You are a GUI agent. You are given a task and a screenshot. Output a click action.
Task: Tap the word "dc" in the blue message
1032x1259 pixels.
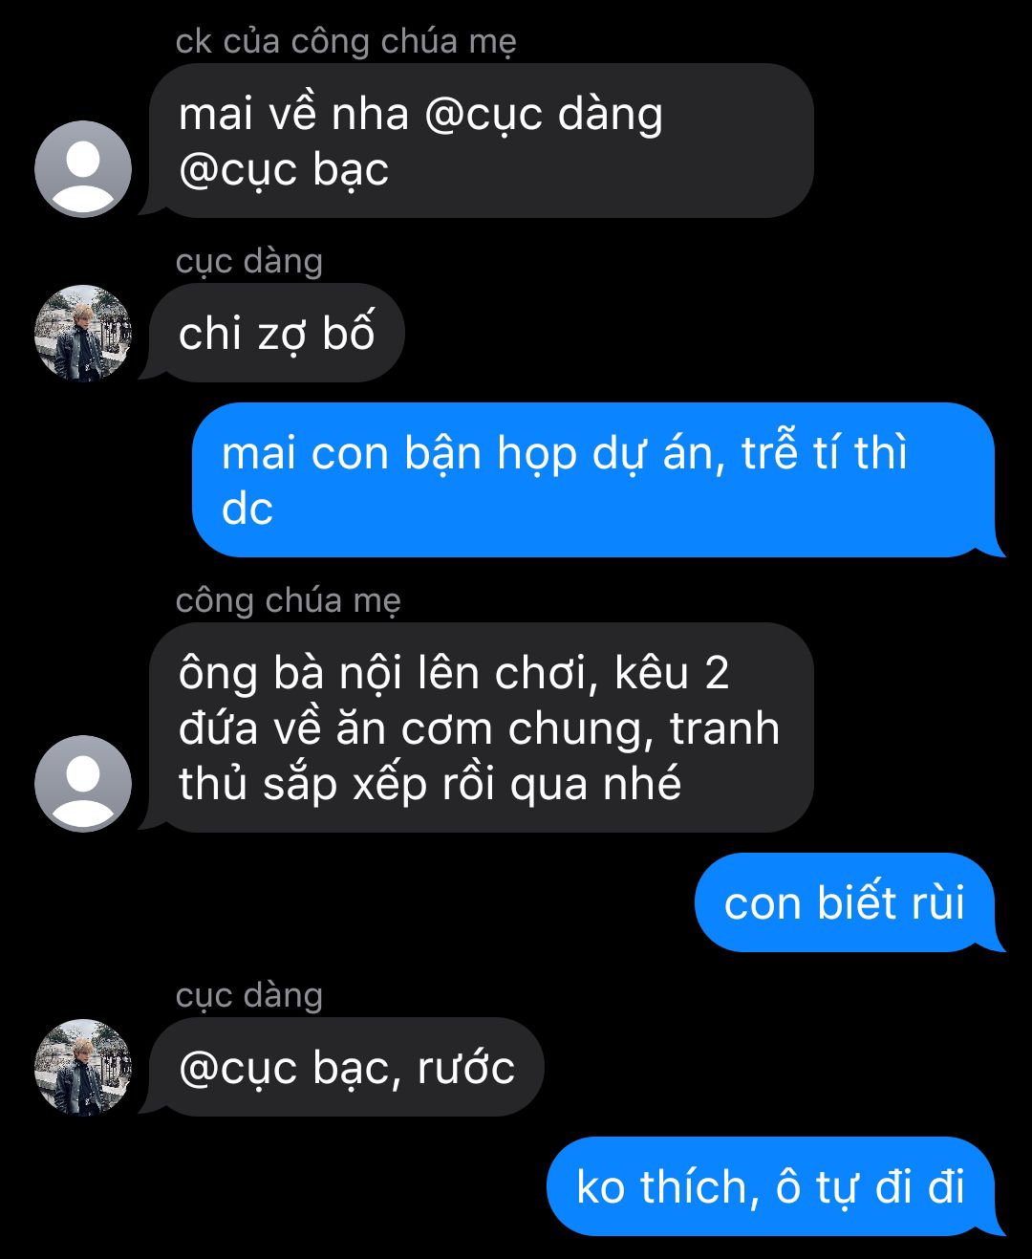tap(247, 509)
